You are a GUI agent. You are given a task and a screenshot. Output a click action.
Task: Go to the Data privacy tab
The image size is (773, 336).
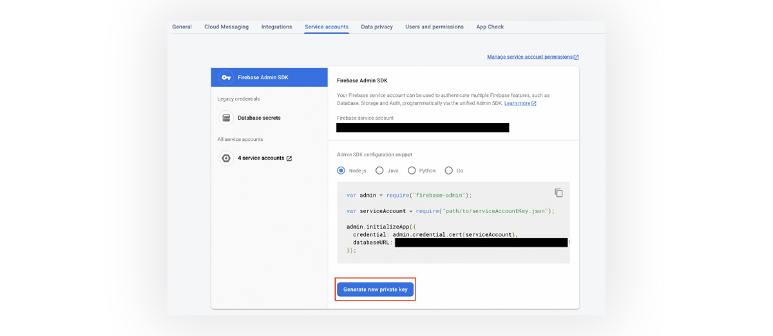[x=377, y=27]
